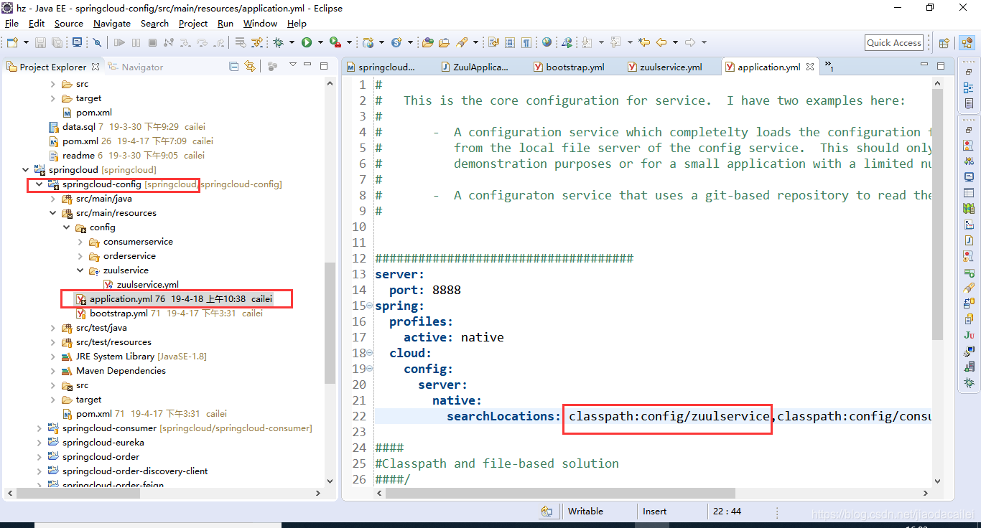Click the Project Explorer vertical scrollbar

(x=330, y=323)
